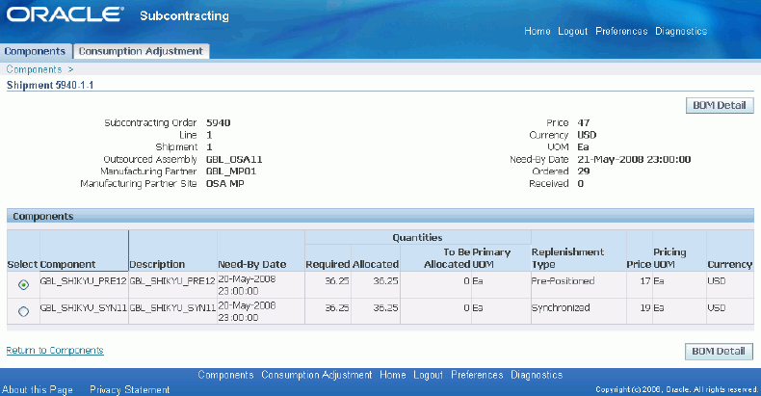
Task: Click Manufacturing Partner value GBL_MP01
Action: tap(231, 172)
